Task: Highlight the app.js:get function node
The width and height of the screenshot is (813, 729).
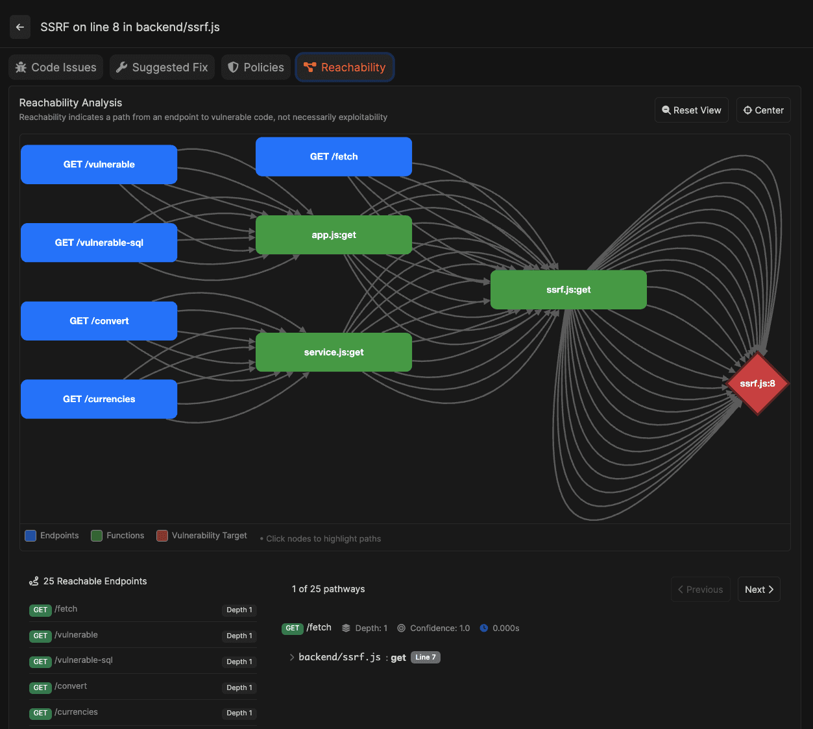Action: (x=334, y=235)
